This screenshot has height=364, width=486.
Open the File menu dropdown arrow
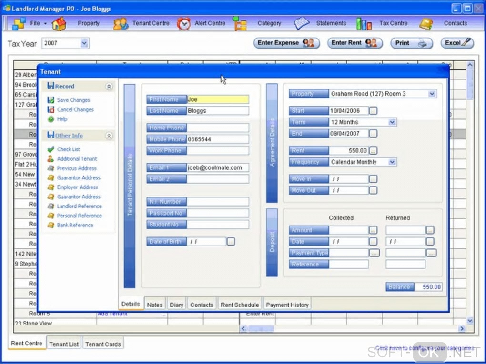tap(45, 23)
